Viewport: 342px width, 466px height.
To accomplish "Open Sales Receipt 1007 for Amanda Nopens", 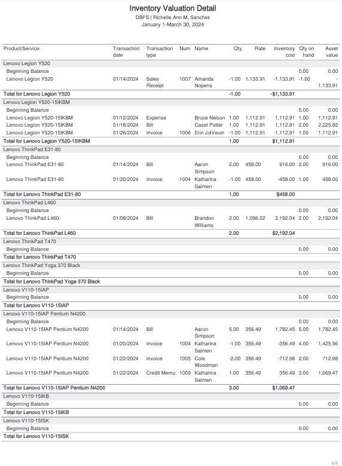I will pos(171,82).
